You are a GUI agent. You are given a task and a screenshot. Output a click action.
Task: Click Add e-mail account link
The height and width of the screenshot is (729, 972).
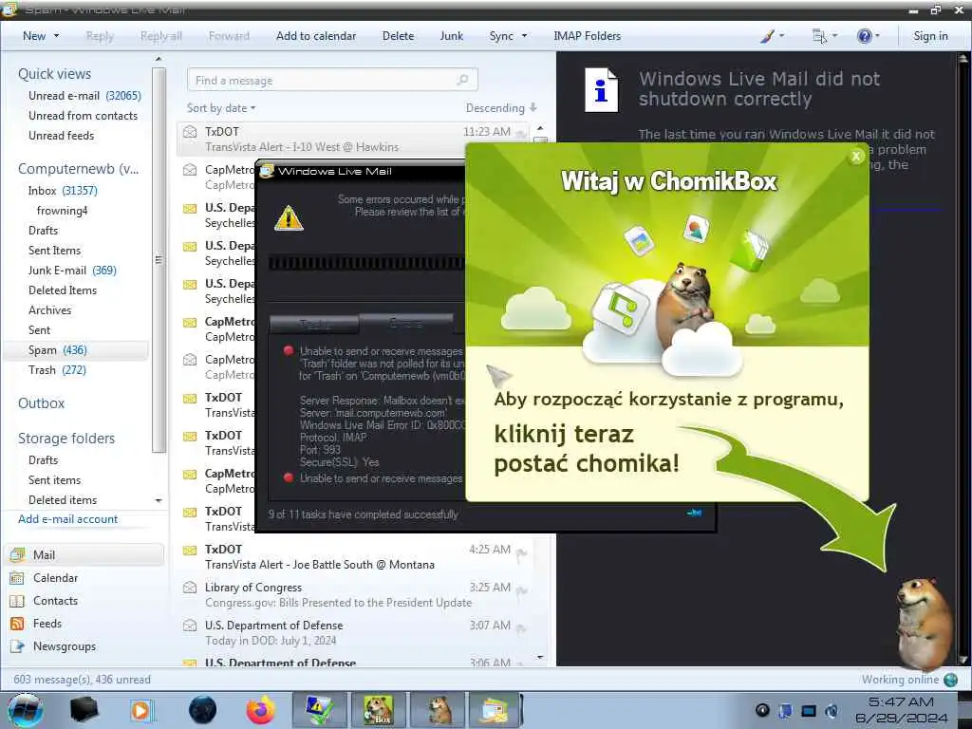[x=67, y=519]
